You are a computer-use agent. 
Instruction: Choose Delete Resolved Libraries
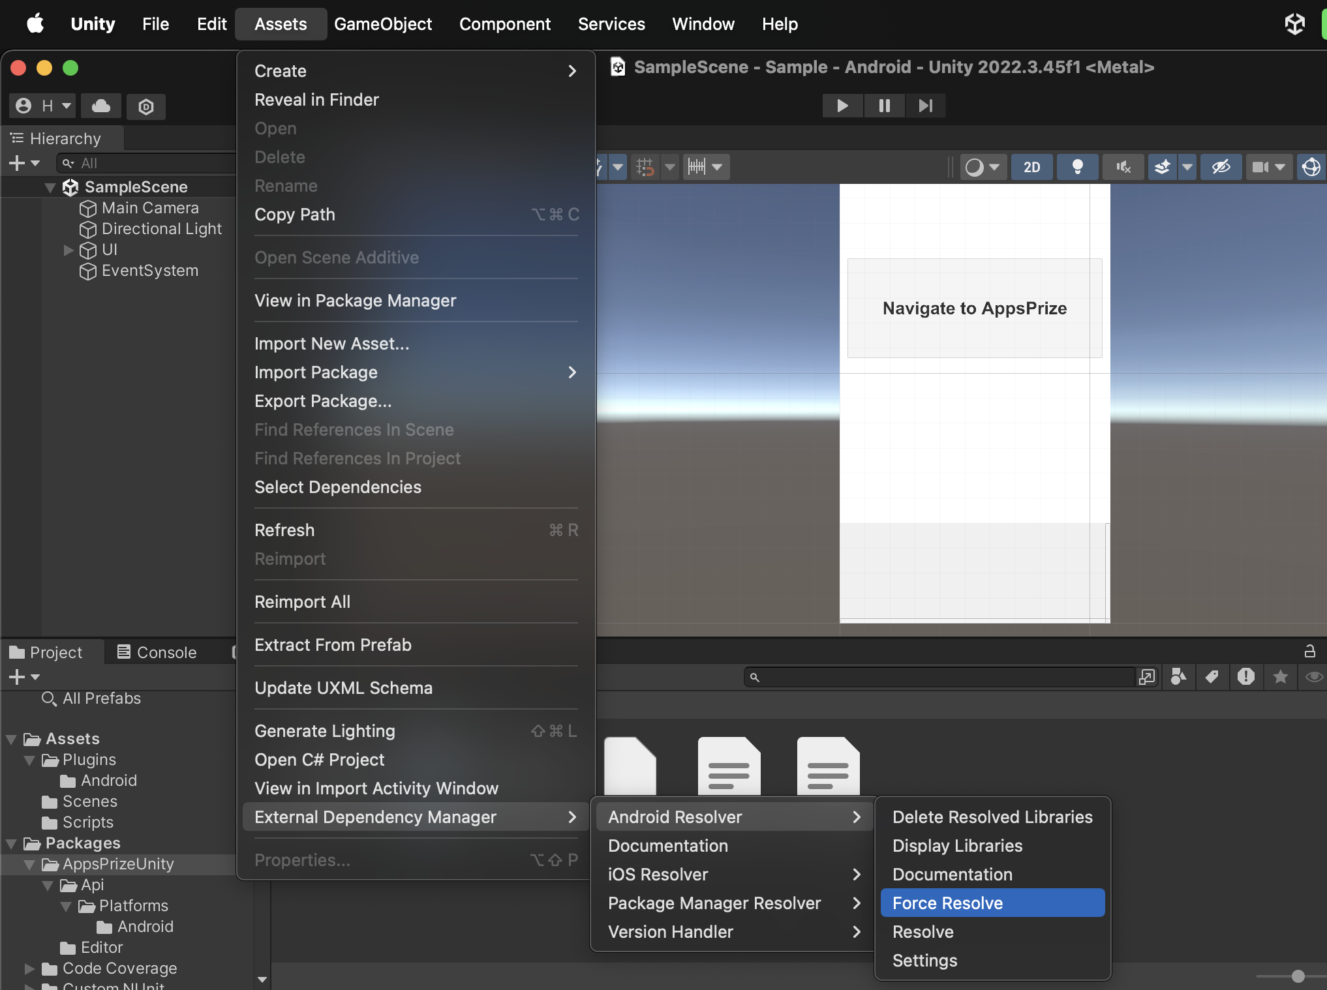pos(992,817)
